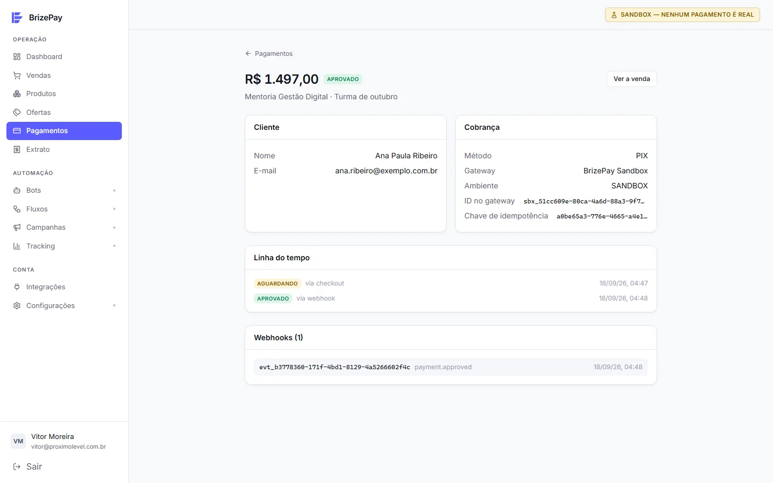Click the Bots robot icon
Screen dimensions: 773x483
(17, 191)
